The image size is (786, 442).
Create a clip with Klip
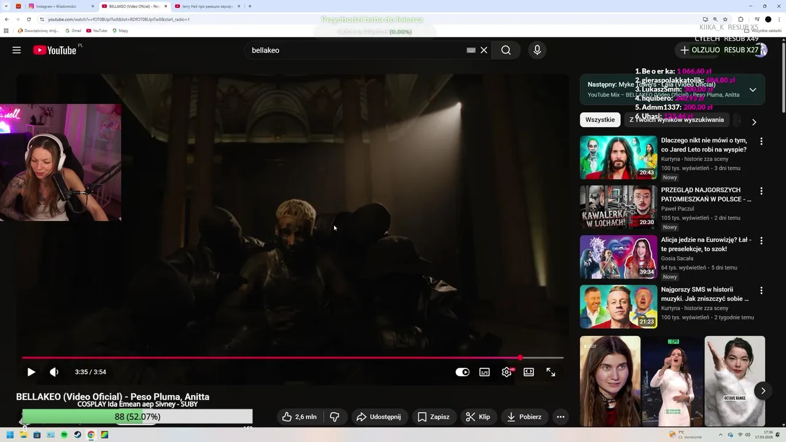478,417
